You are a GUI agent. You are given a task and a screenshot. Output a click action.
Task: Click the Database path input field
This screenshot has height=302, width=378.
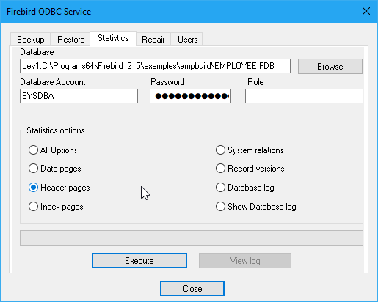click(155, 66)
